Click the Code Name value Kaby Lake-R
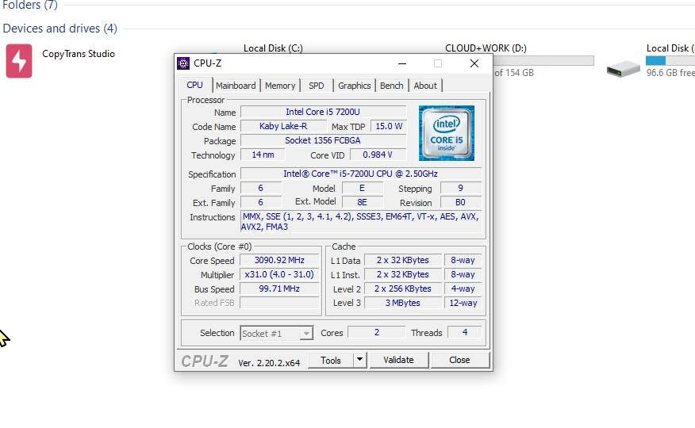This screenshot has height=428, width=695. tap(283, 126)
